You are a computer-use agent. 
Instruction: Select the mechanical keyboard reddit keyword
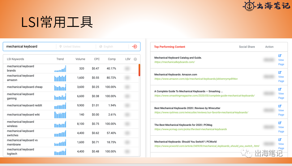point(24,105)
